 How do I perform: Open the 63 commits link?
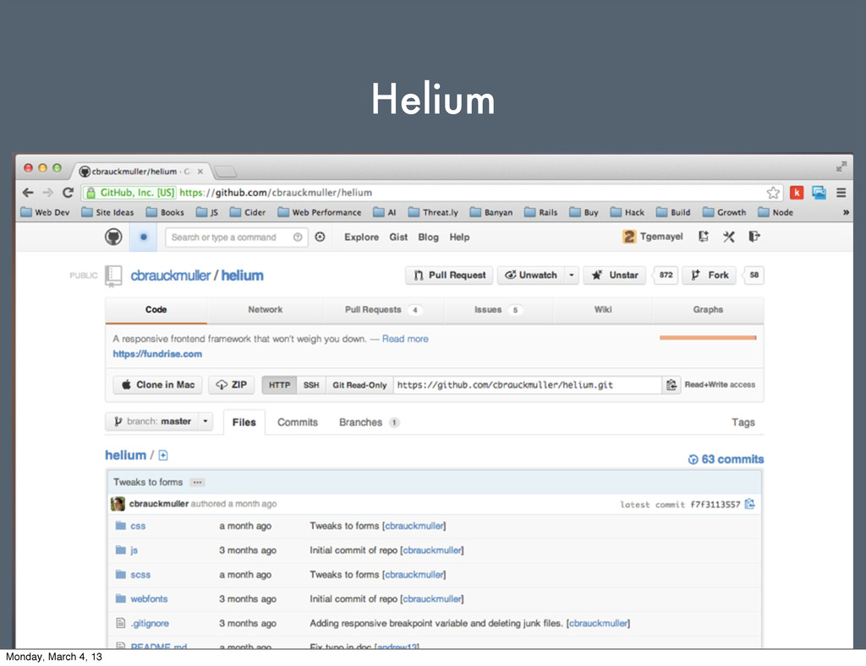[x=726, y=459]
